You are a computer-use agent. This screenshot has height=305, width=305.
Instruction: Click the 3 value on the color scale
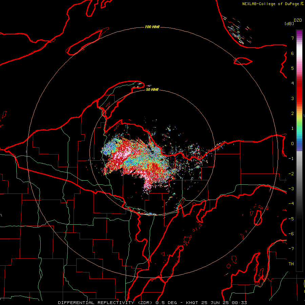tap(292, 98)
